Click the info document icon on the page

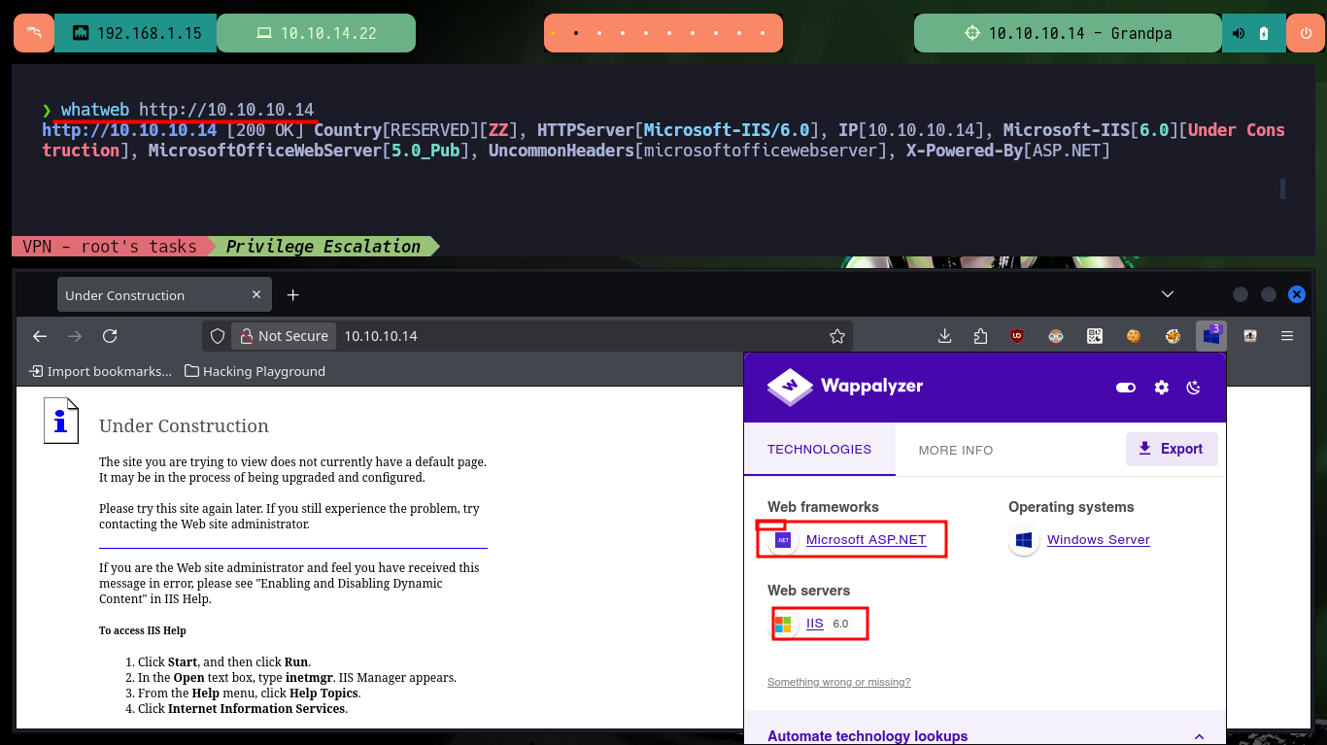pos(61,421)
